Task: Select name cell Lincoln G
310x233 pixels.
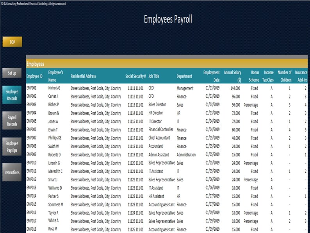Action: [x=54, y=163]
